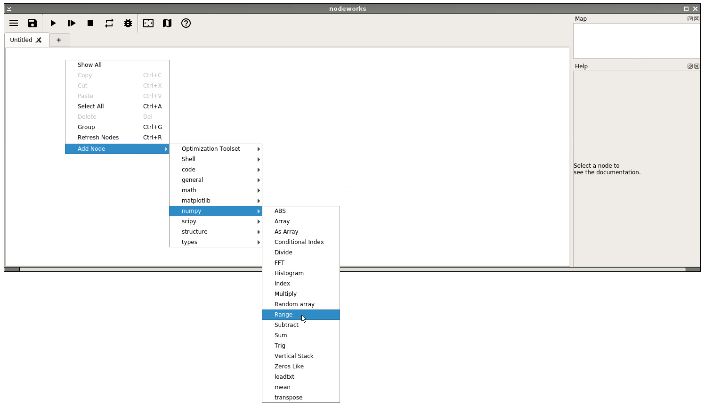Image resolution: width=705 pixels, height=407 pixels.
Task: Close the Map panel
Action: 697,19
